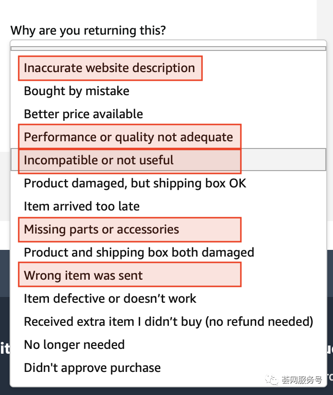This screenshot has width=333, height=395.
Task: Pick "Wrong item was sent" reason
Action: click(83, 275)
